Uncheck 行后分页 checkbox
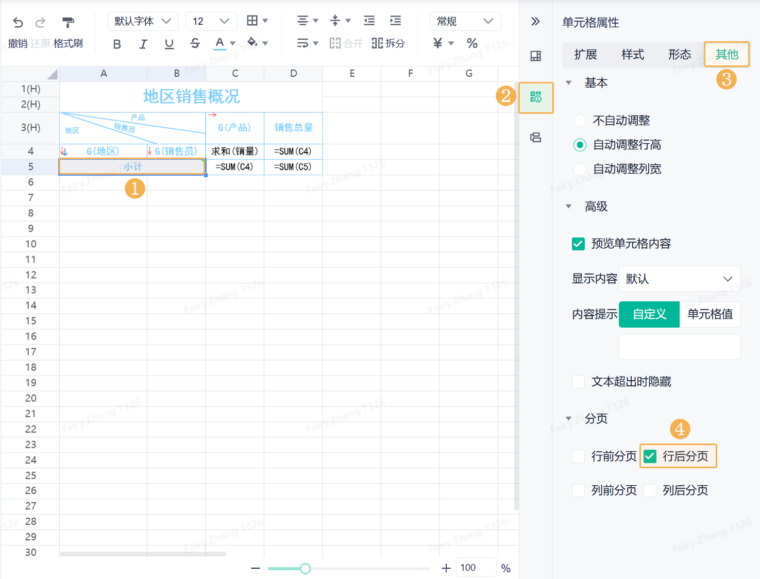Viewport: 760px width, 579px height. (x=650, y=456)
